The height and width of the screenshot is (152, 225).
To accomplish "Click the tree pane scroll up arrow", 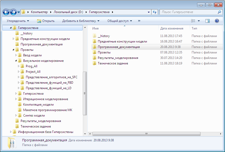I will pyautogui.click(x=85, y=27).
